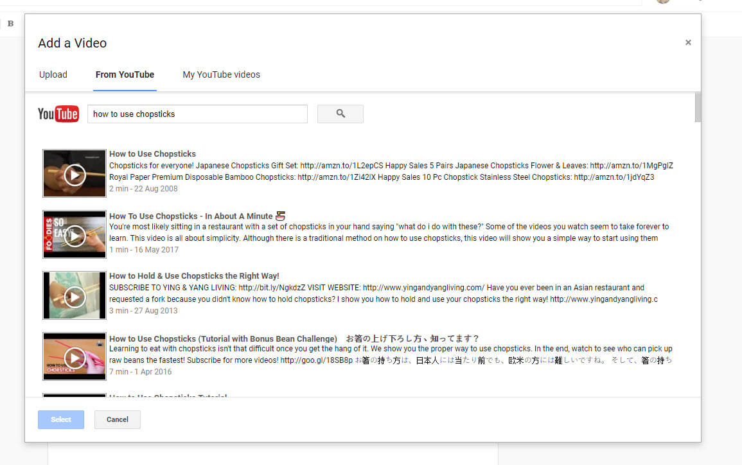Play the 'How to Use Chopsticks' 2008 video thumbnail
Viewport: 742px width, 465px height.
[x=75, y=173]
